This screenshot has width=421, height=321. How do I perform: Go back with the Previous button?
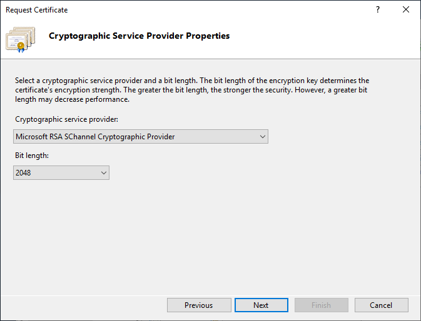point(198,305)
